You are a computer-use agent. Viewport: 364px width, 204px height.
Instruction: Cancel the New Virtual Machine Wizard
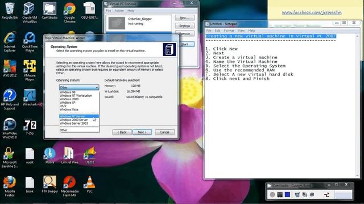(164, 132)
